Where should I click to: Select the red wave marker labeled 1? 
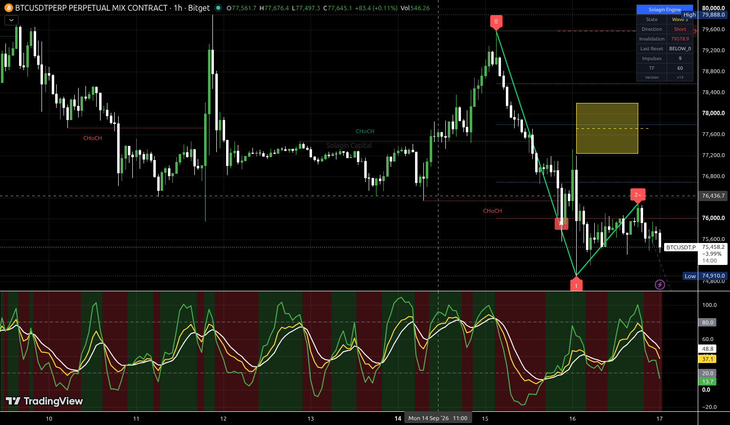(x=576, y=285)
